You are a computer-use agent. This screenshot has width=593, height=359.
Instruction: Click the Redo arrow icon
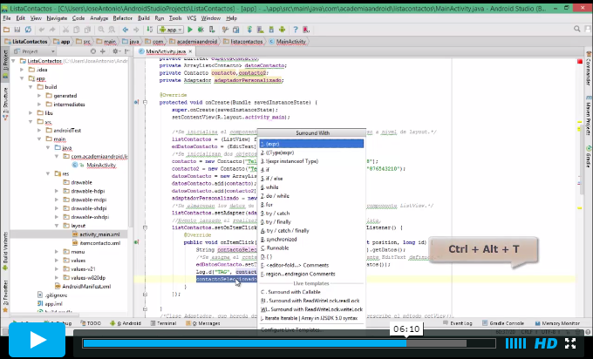[x=52, y=30]
